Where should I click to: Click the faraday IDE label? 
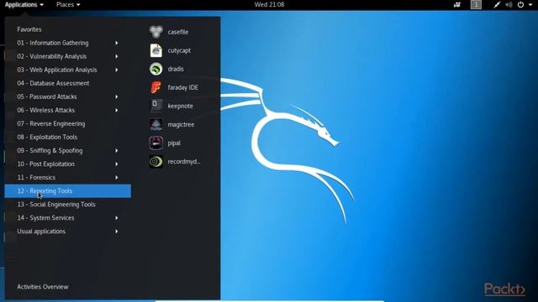coord(183,87)
